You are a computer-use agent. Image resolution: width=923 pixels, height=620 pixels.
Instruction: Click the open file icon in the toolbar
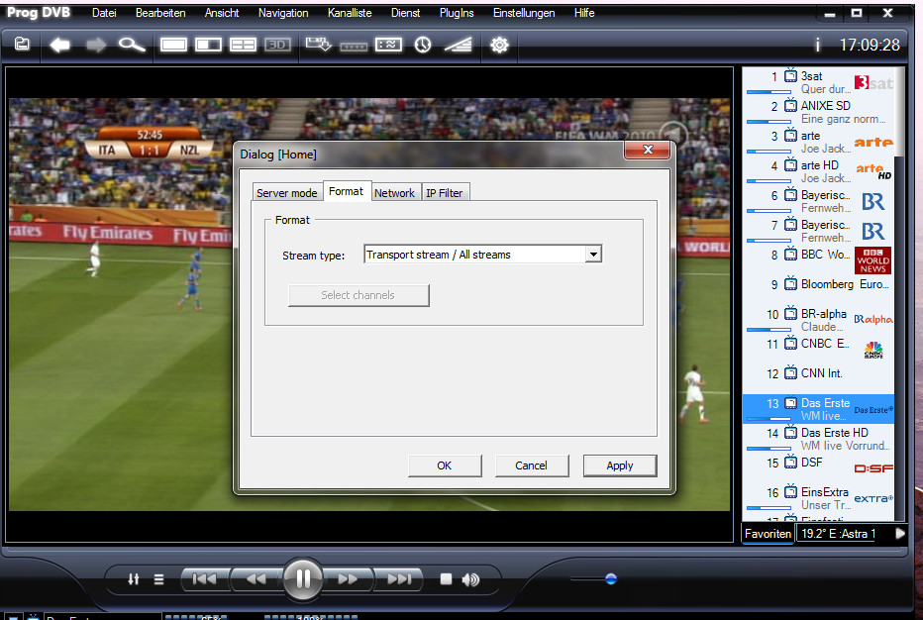tap(22, 45)
